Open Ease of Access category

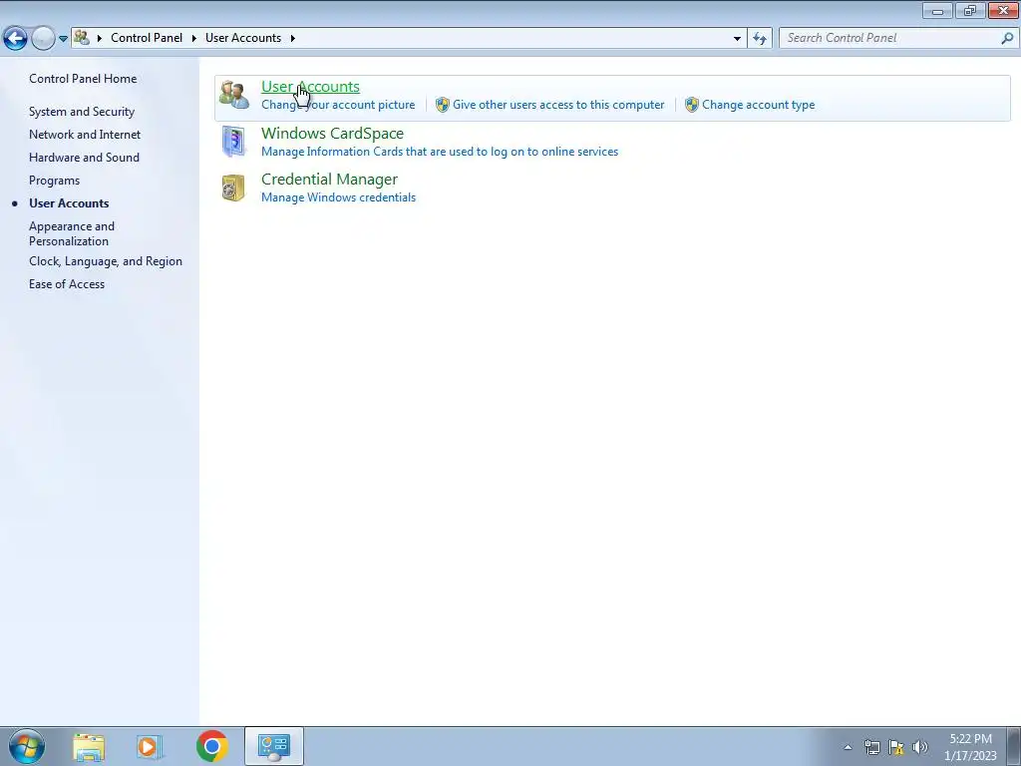pos(67,284)
